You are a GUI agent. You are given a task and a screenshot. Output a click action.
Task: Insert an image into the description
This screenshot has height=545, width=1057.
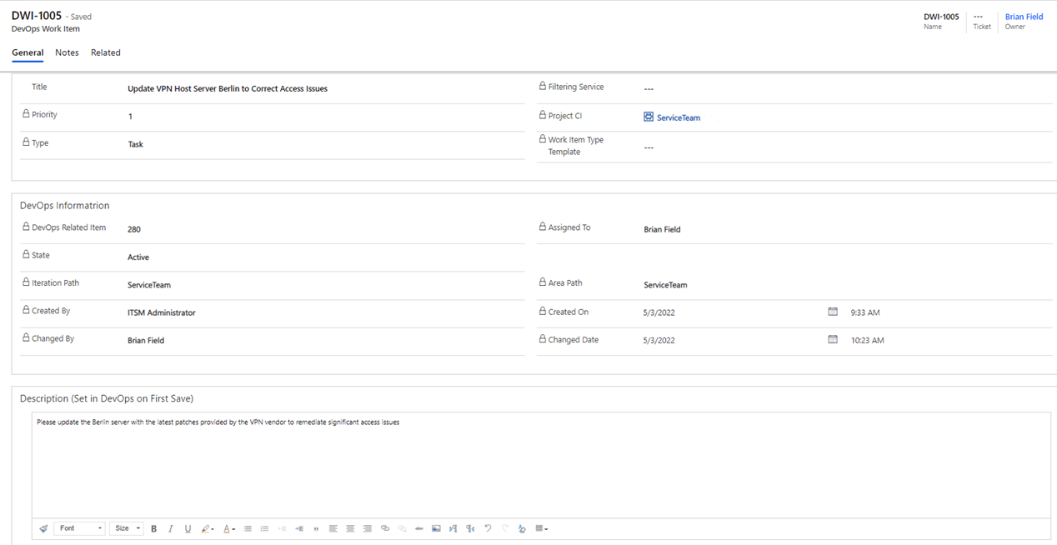coord(436,528)
